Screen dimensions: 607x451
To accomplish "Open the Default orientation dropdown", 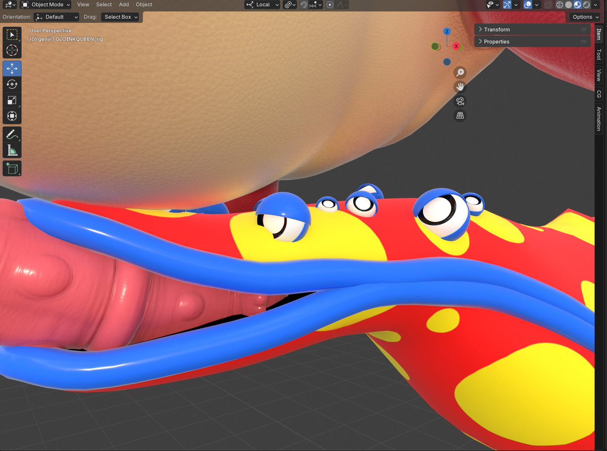I will [57, 17].
